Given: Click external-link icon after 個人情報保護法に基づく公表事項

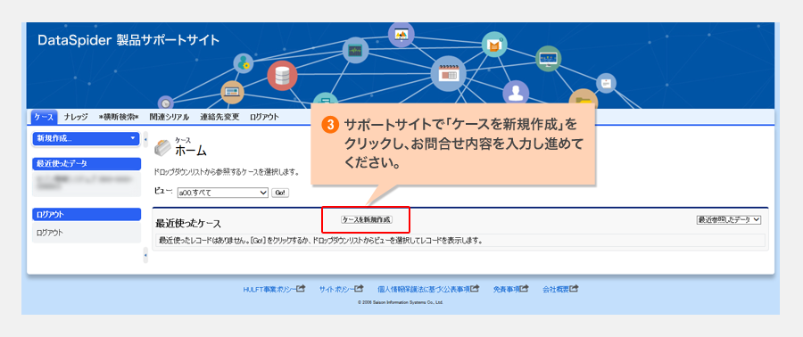Looking at the screenshot, I should (476, 289).
